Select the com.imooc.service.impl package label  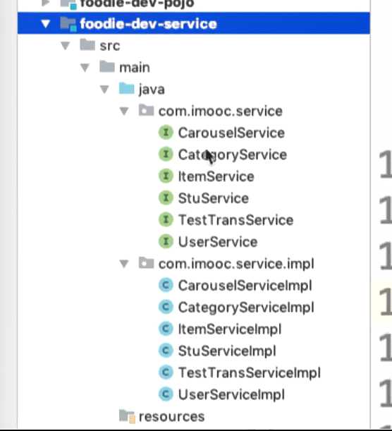[x=236, y=265]
